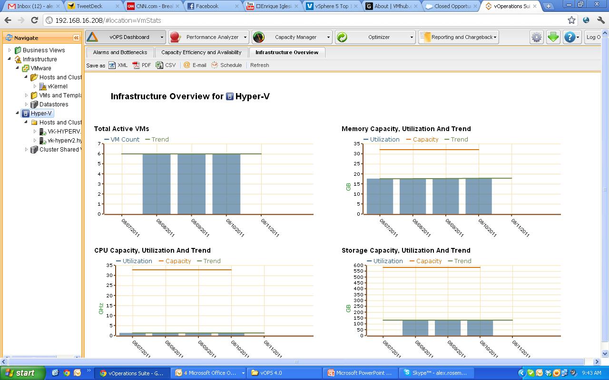
Task: Save report as CSV
Action: pos(166,65)
